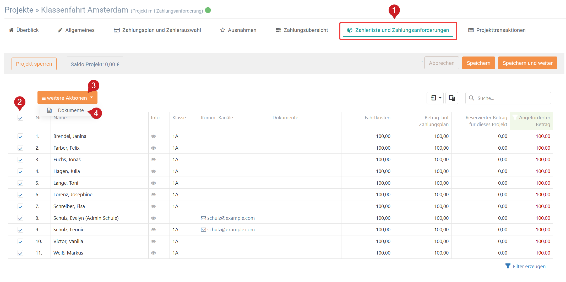Uncheck the checkbox for Hagen, Julia
The height and width of the screenshot is (282, 566).
point(20,171)
